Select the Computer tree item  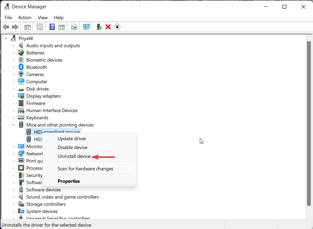click(37, 82)
